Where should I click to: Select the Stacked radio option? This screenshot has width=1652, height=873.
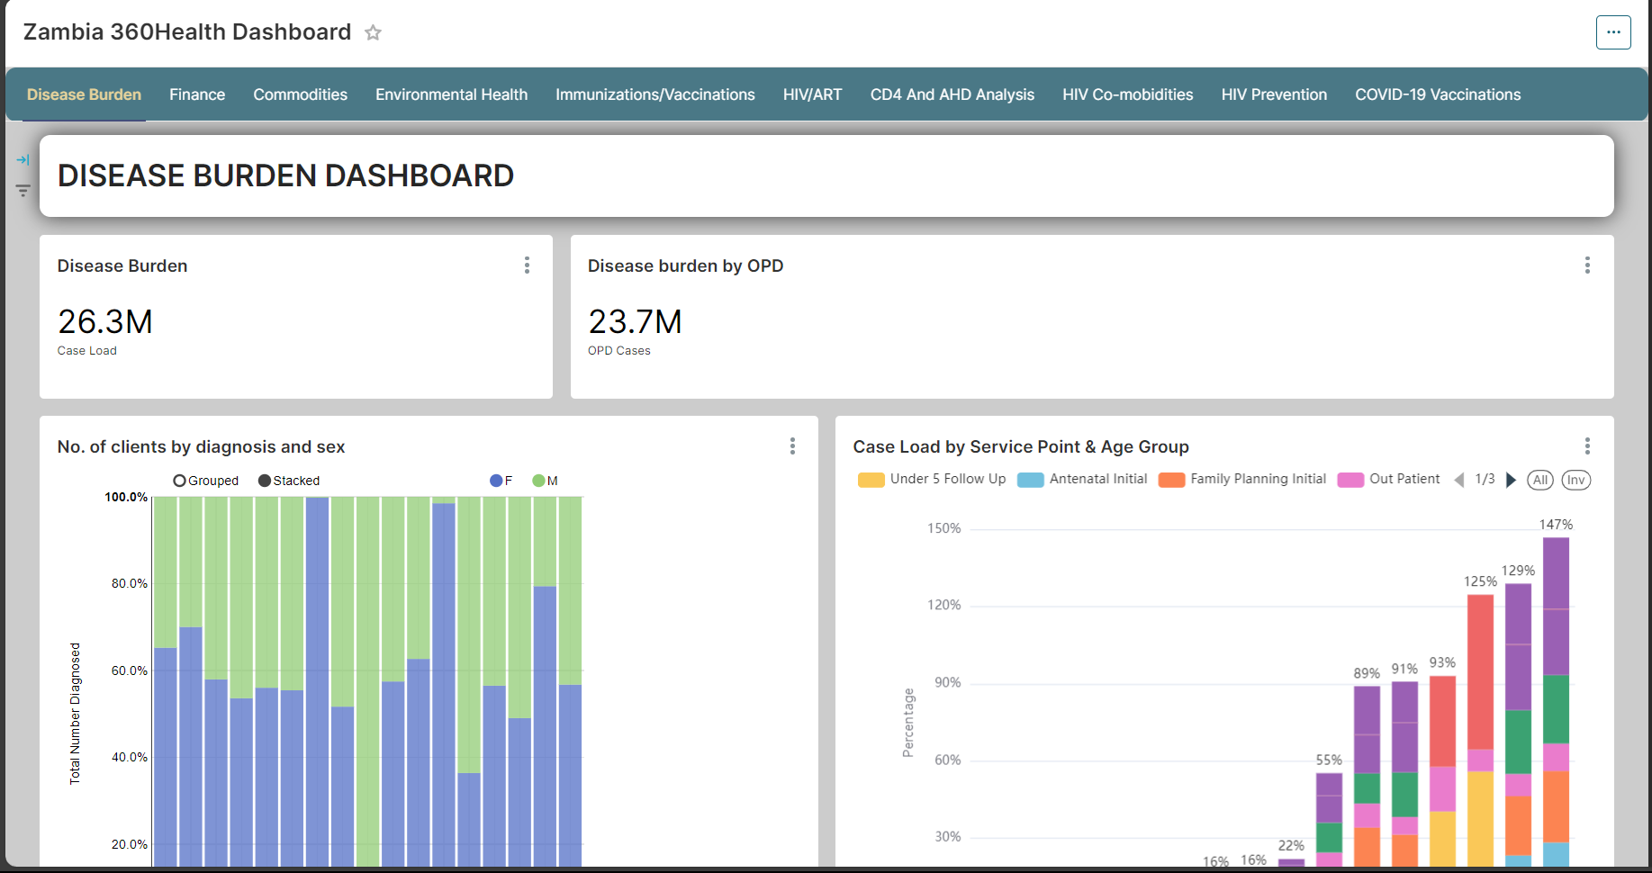pyautogui.click(x=289, y=481)
